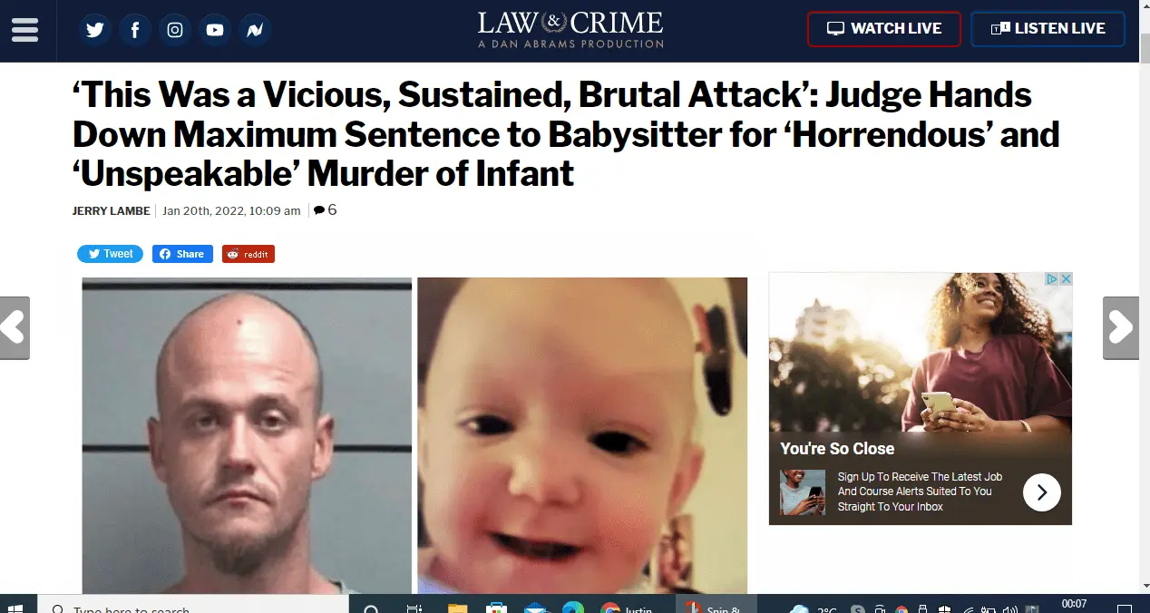
Task: Open the hamburger menu icon
Action: pyautogui.click(x=24, y=30)
